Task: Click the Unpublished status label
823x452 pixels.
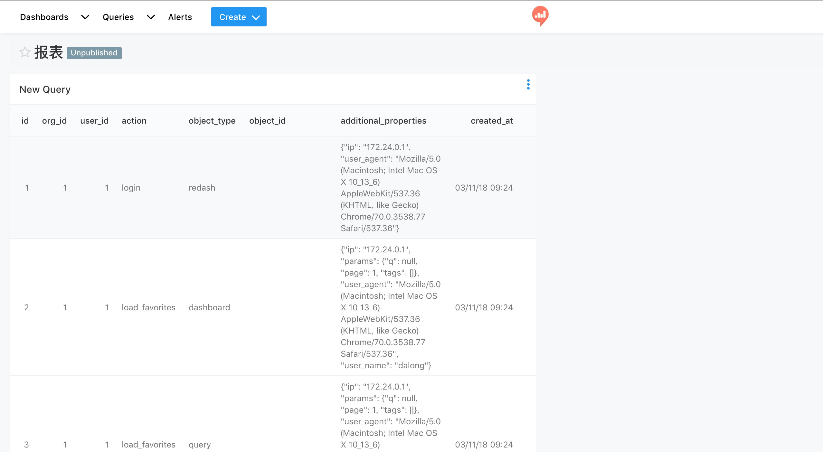Action: [94, 53]
